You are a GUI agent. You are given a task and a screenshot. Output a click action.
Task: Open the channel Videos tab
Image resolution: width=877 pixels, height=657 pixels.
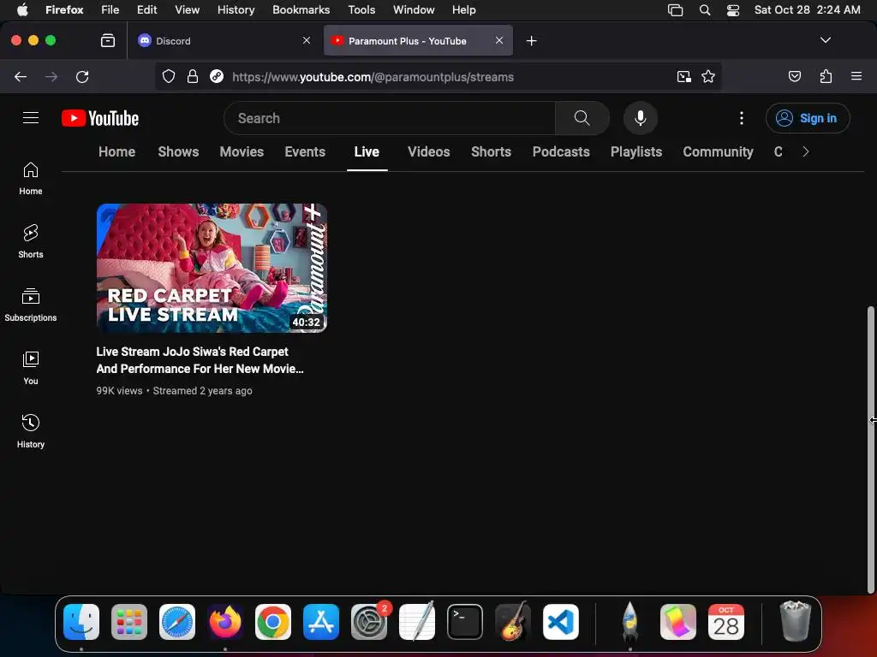pyautogui.click(x=429, y=151)
